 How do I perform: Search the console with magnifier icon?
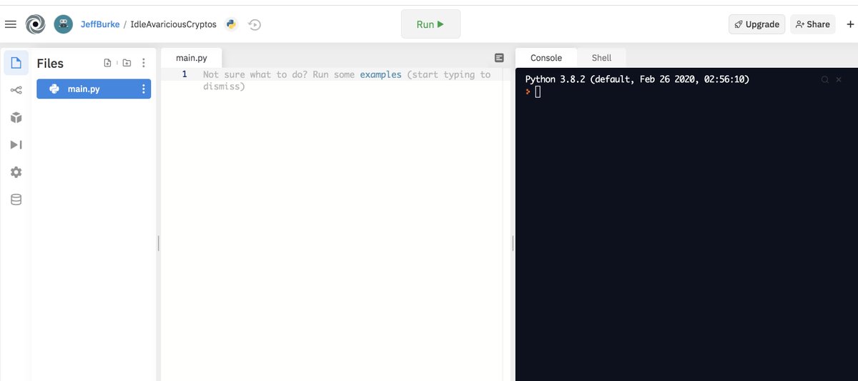[x=825, y=79]
